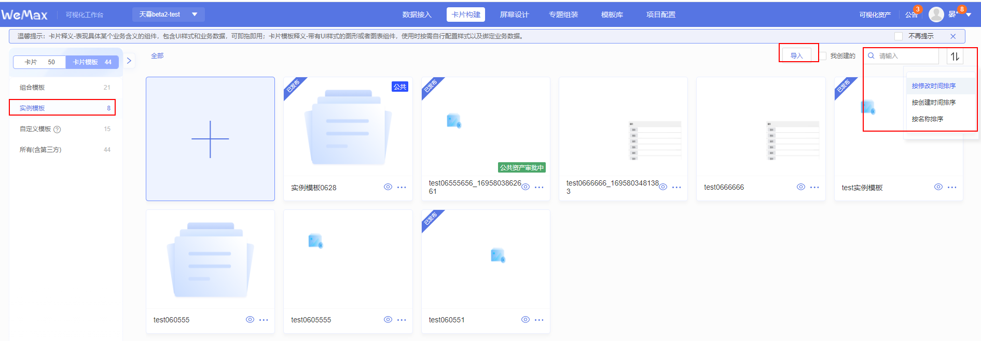Select the 卡片构建 tab
This screenshot has width=981, height=341.
tap(466, 15)
